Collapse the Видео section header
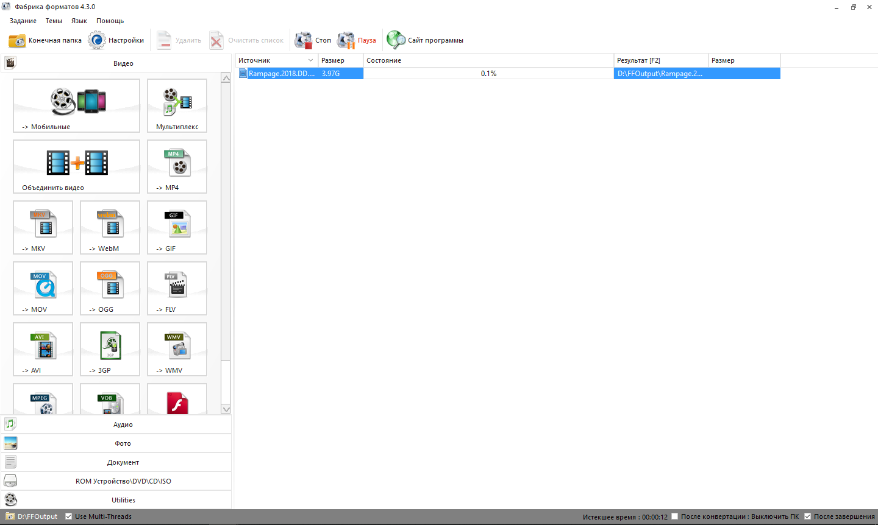The height and width of the screenshot is (525, 878). [x=116, y=63]
